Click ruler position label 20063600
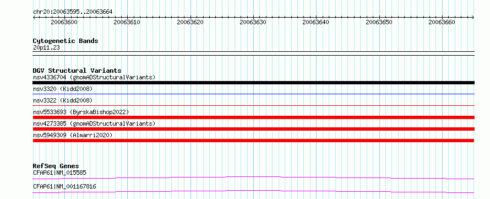Screen dimensions: 490x199 point(64,23)
